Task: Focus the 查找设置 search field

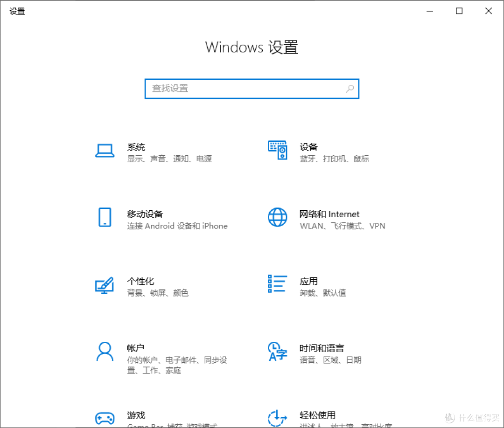Action: point(252,89)
